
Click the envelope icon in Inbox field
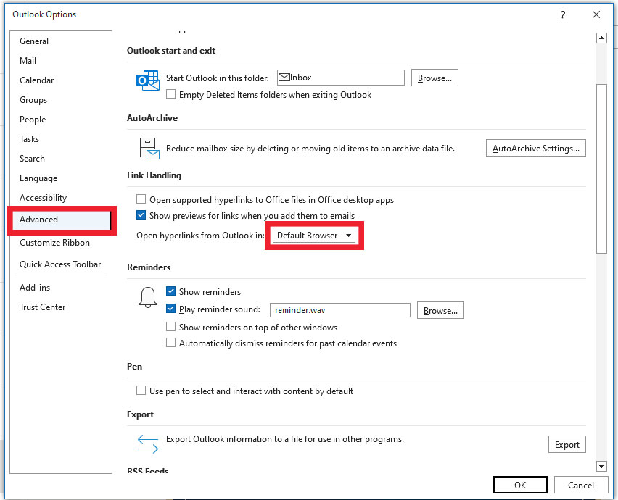[284, 77]
